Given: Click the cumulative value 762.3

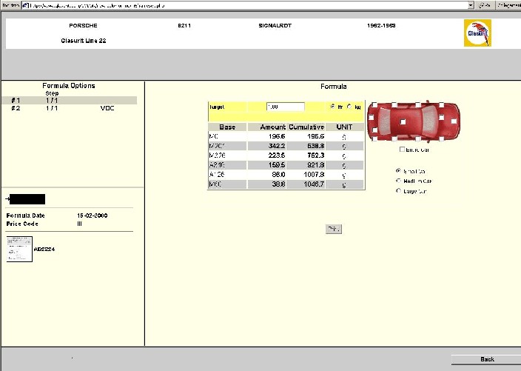Looking at the screenshot, I should click(x=315, y=156).
